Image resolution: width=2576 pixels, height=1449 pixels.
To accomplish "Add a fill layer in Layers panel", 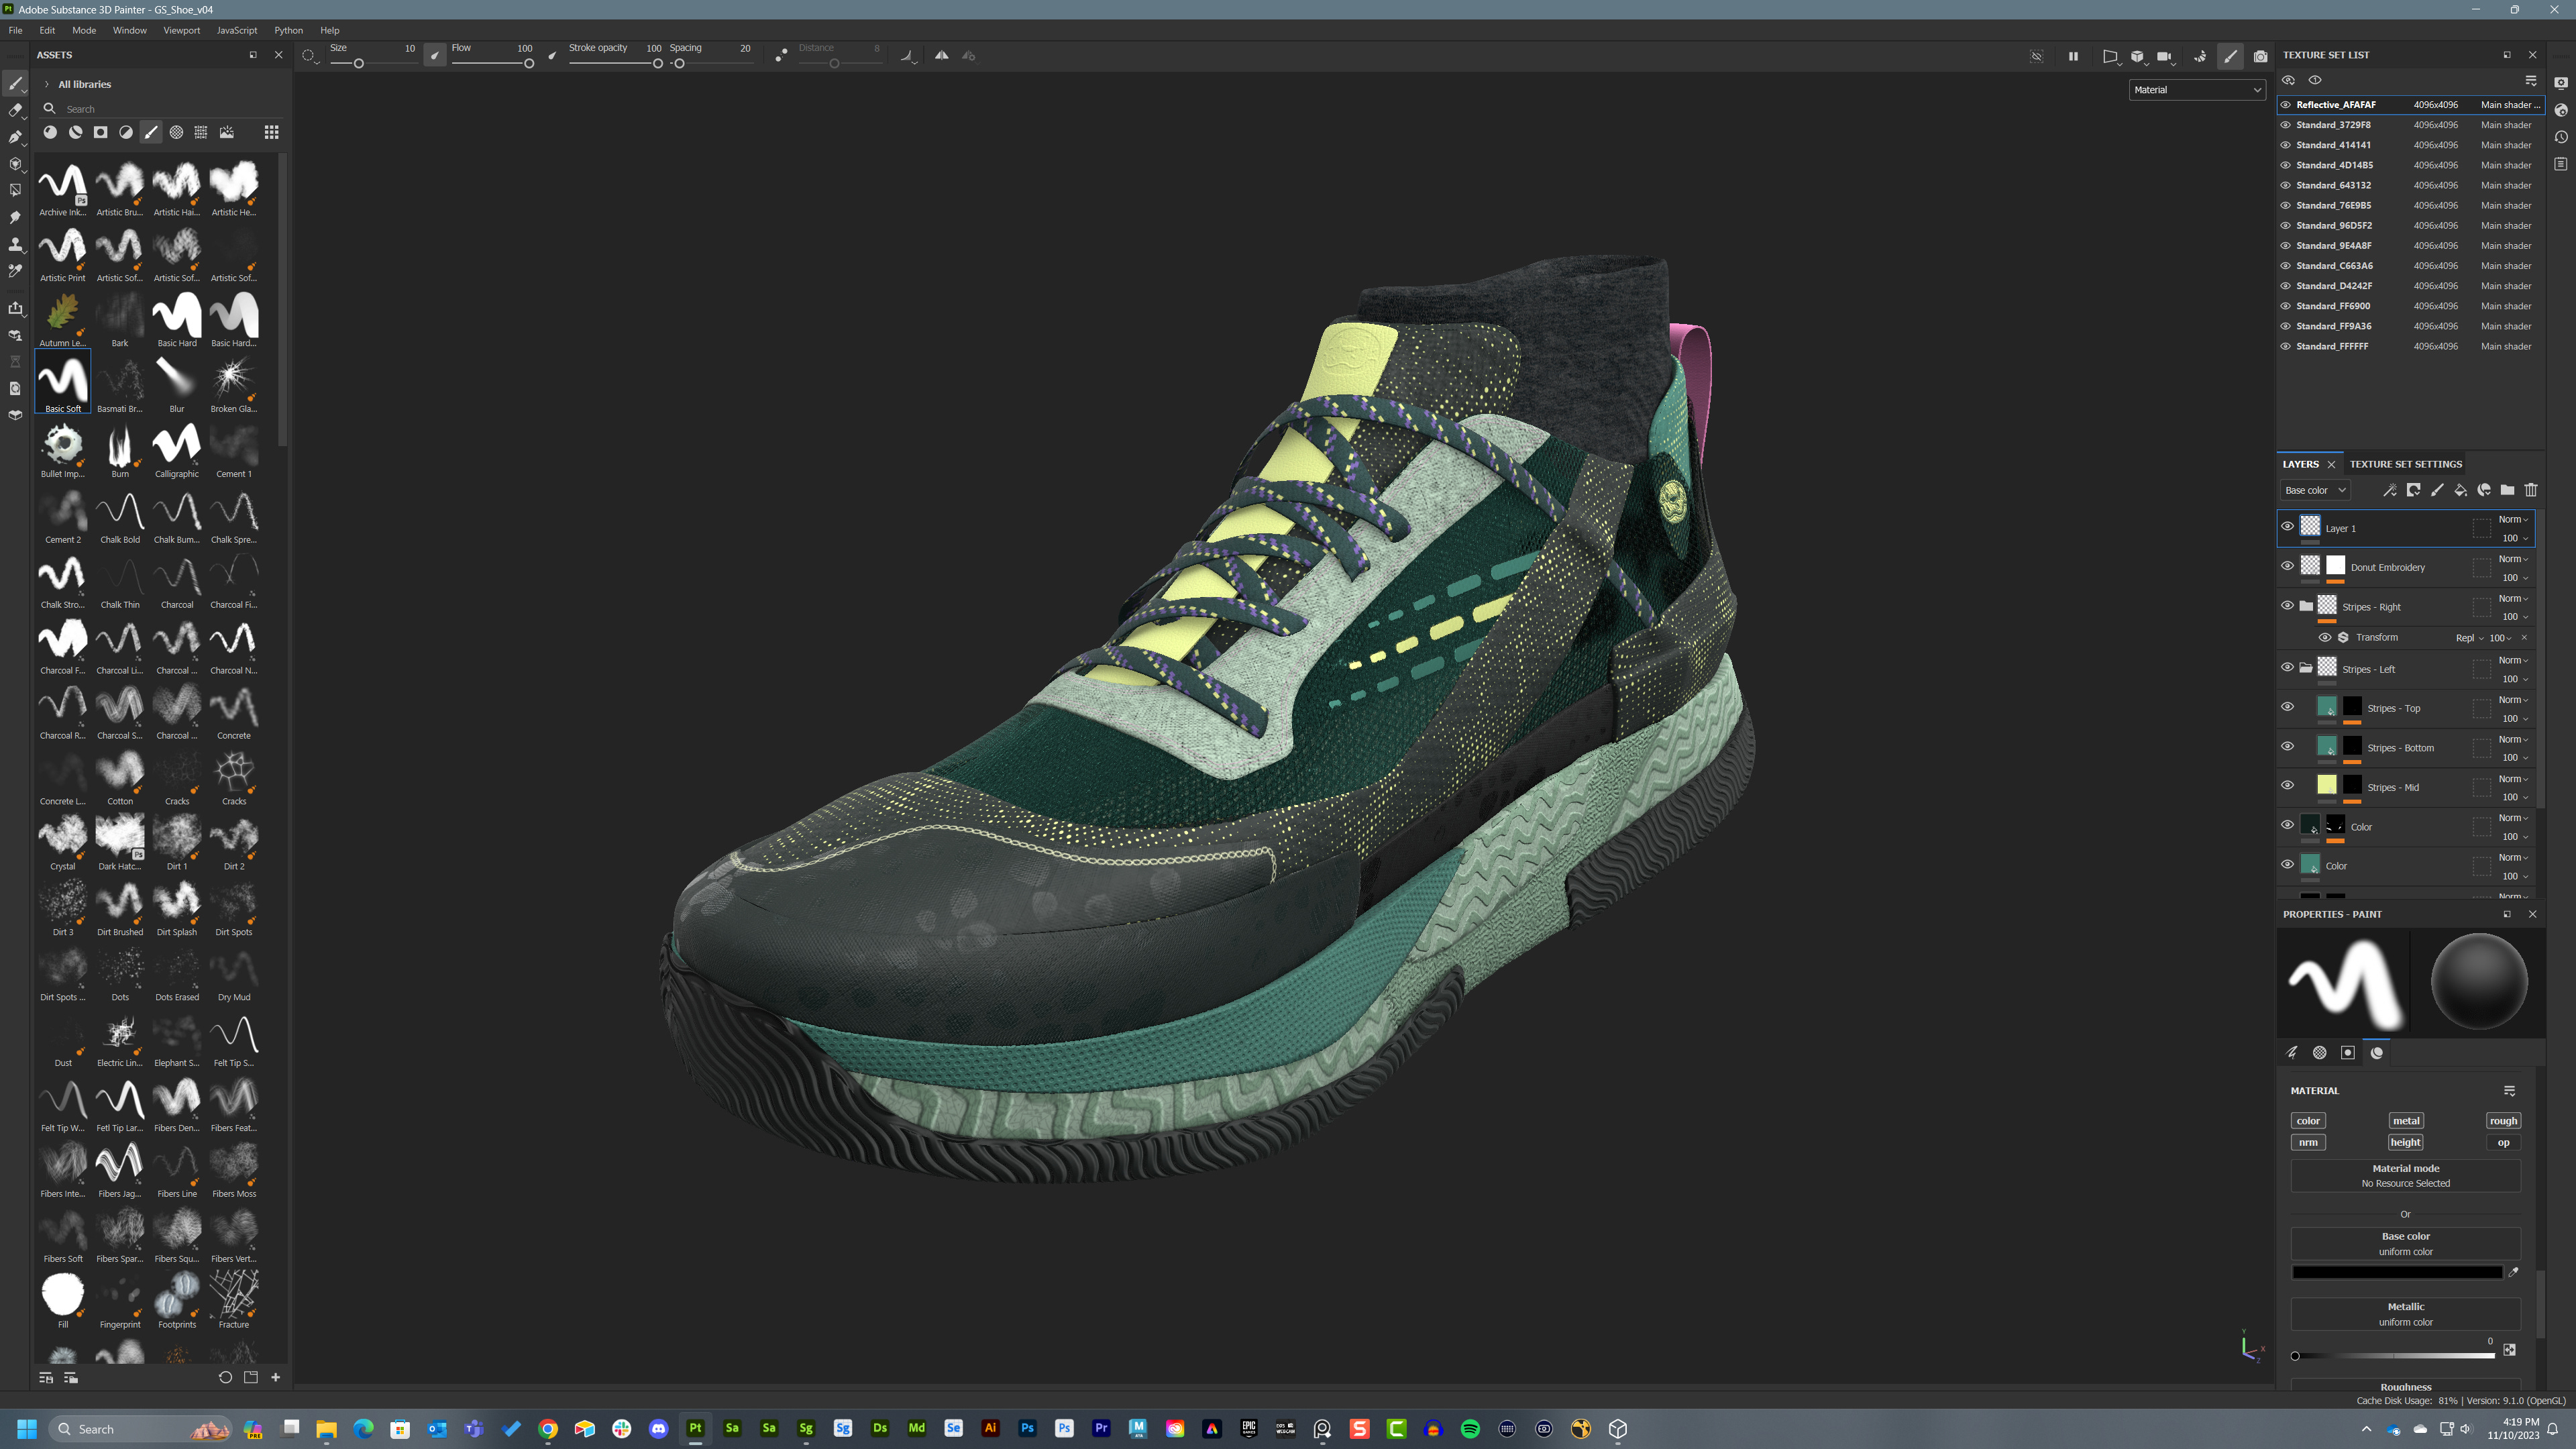I will pos(2460,490).
